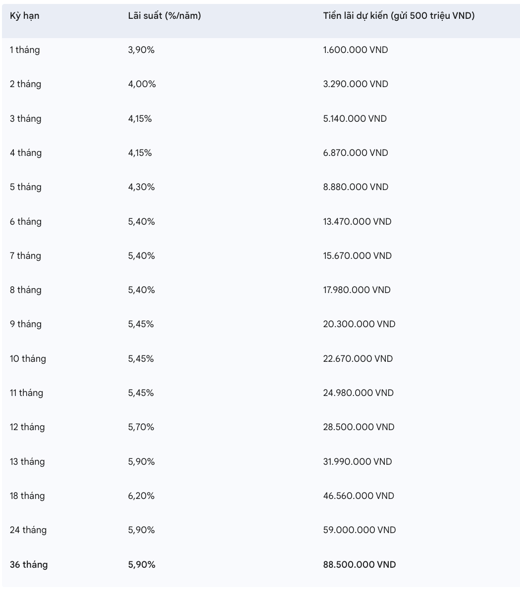Select the '10 tháng' term cell
Viewport: 520px width, 591px height.
28,359
